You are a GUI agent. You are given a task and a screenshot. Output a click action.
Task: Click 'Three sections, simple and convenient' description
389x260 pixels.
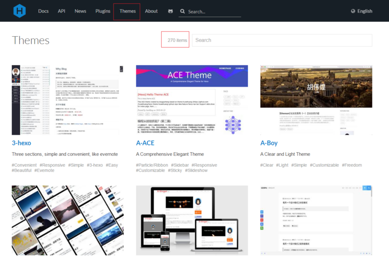coord(65,154)
